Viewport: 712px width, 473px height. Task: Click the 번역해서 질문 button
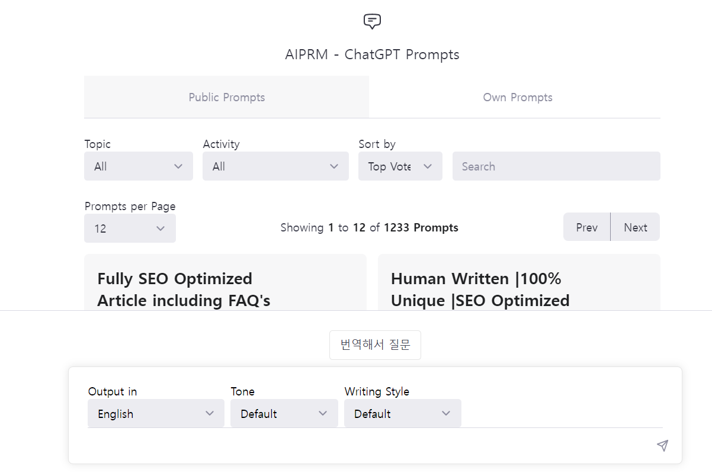[x=375, y=345]
